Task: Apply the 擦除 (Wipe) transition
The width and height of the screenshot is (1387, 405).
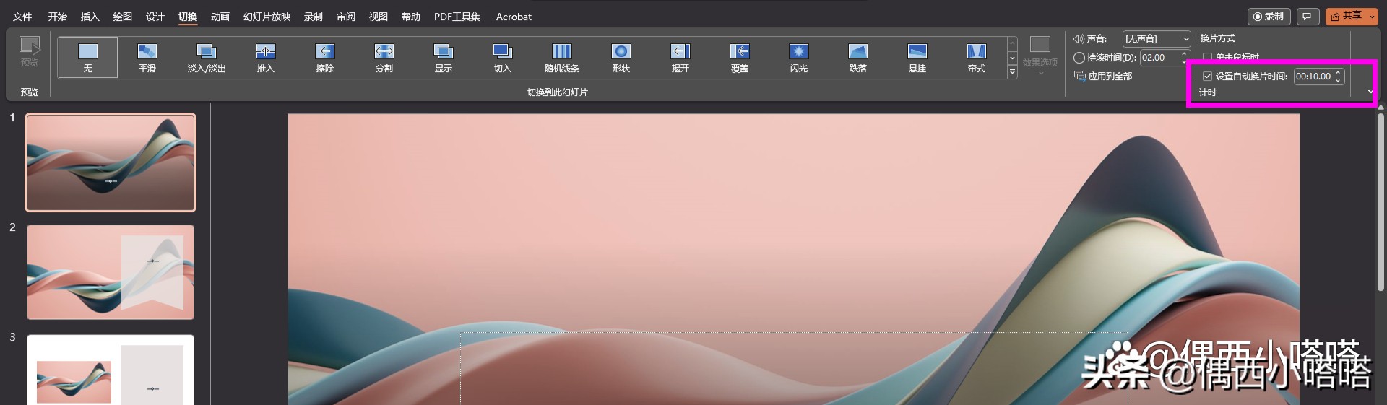Action: [325, 58]
